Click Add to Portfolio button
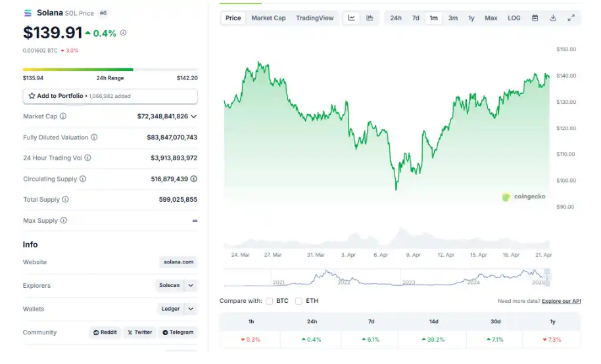This screenshot has height=364, width=601. point(110,96)
